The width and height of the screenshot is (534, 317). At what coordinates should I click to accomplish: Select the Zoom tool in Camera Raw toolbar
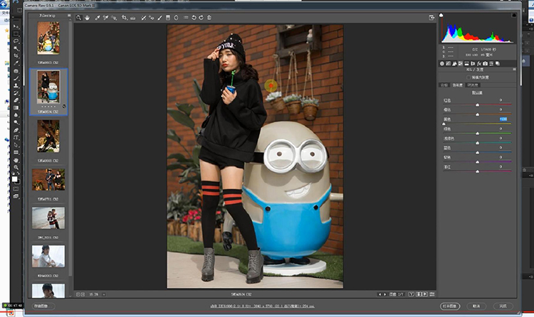click(x=78, y=18)
